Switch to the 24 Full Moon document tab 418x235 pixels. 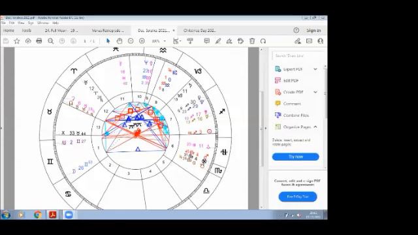pos(61,31)
